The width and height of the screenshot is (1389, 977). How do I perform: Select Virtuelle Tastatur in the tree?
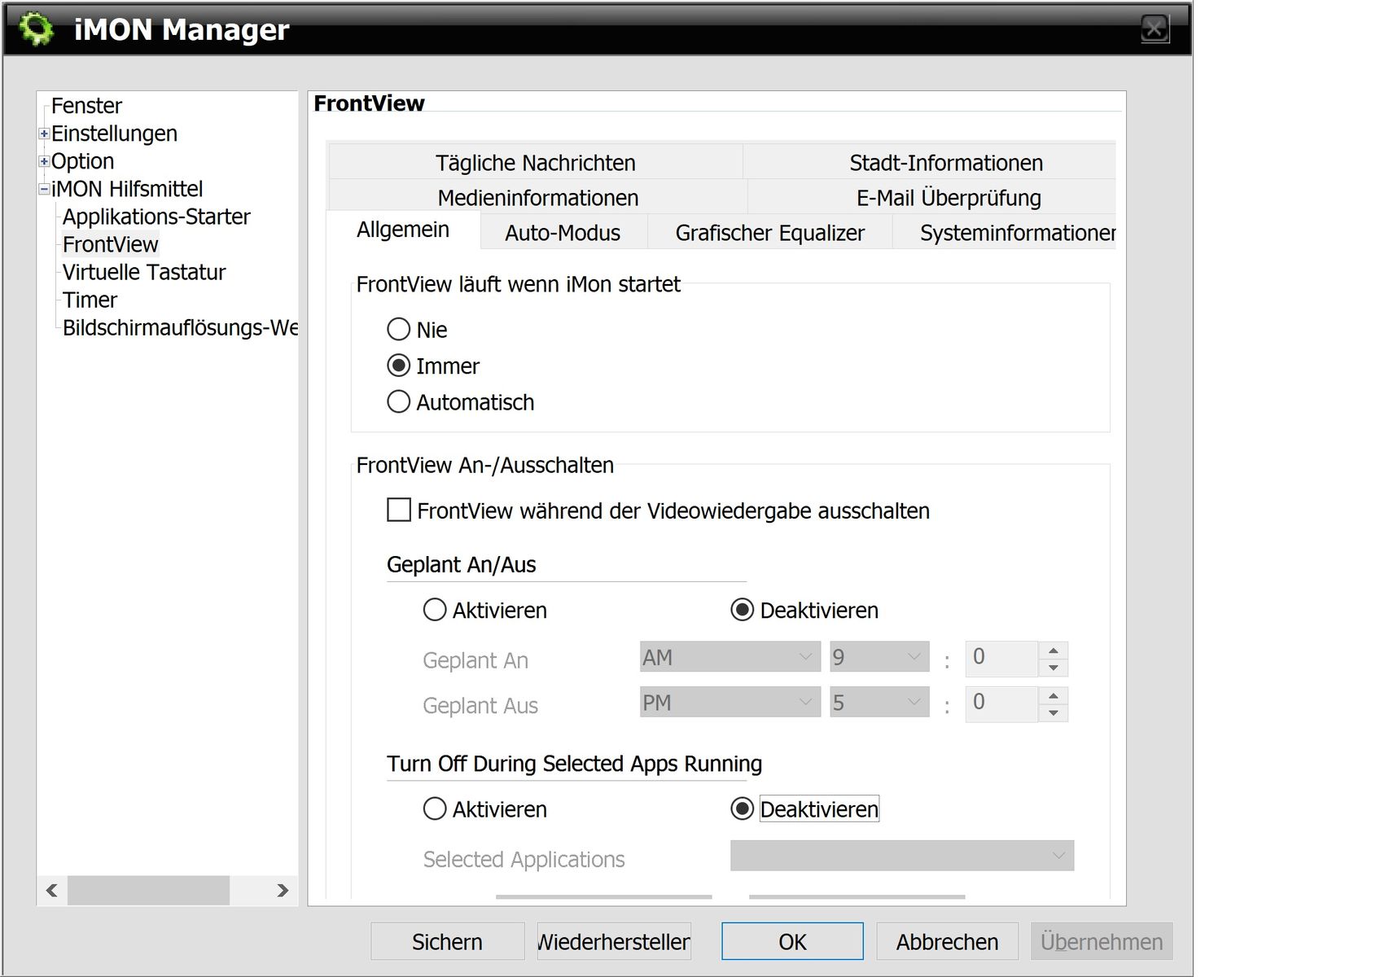point(144,272)
